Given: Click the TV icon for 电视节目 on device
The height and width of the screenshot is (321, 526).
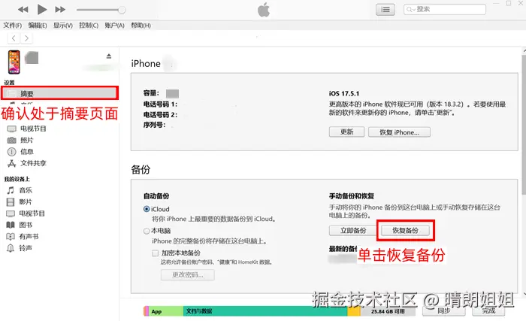Looking at the screenshot, I should (x=11, y=213).
